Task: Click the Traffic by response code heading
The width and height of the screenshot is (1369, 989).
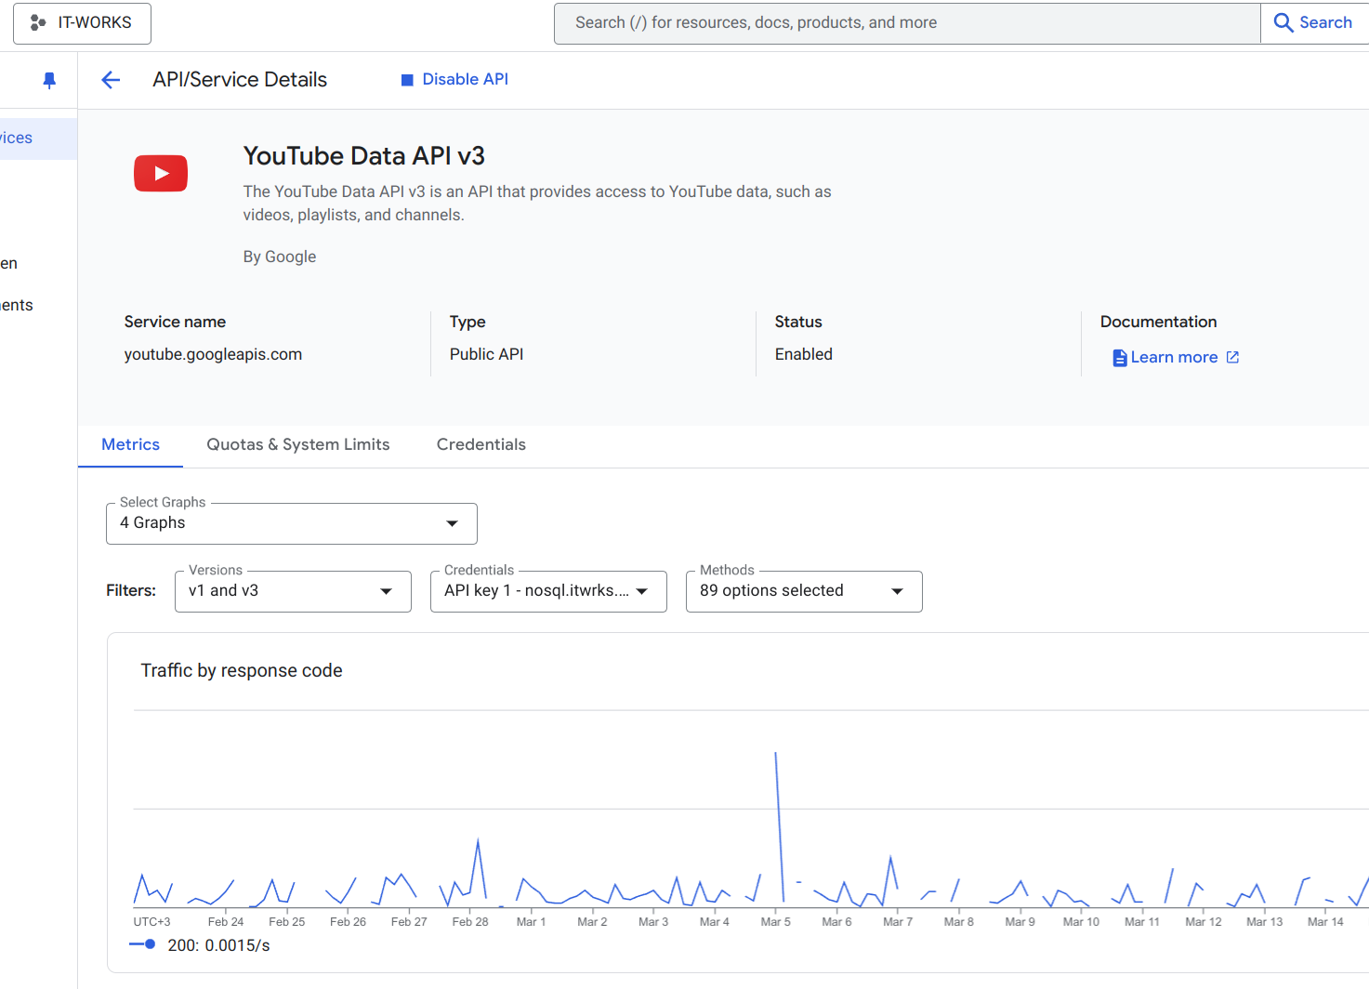Action: click(x=242, y=671)
